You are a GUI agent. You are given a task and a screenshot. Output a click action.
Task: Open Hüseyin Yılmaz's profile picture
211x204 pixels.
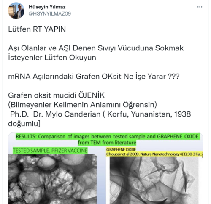(x=16, y=11)
